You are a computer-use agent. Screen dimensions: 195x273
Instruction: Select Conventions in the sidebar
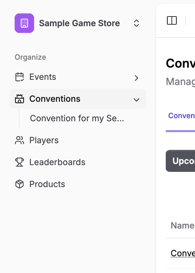[x=55, y=99]
